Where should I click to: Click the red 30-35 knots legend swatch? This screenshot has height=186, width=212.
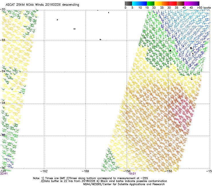point(173,3)
